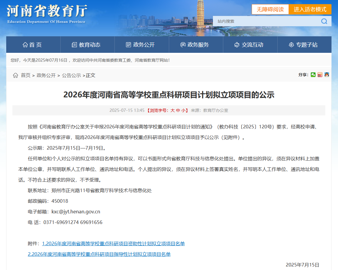The height and width of the screenshot is (270, 338).
Task: Share the page via QQ penguin icon
Action: click(x=327, y=75)
